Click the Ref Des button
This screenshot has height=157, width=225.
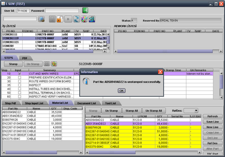coord(213,143)
